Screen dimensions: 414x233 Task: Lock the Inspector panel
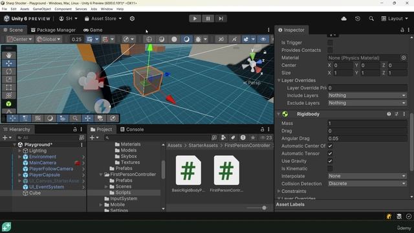[402, 30]
